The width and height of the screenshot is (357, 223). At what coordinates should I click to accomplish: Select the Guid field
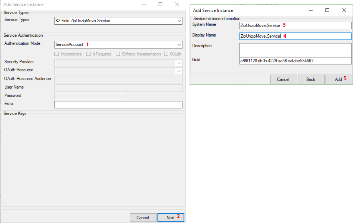[295, 61]
